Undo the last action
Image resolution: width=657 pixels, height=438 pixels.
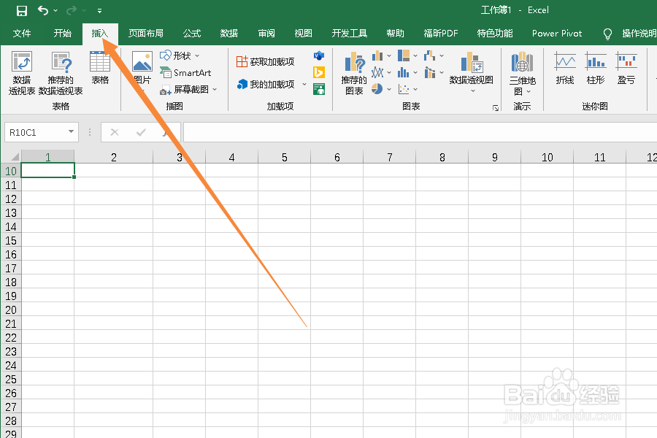pyautogui.click(x=43, y=10)
